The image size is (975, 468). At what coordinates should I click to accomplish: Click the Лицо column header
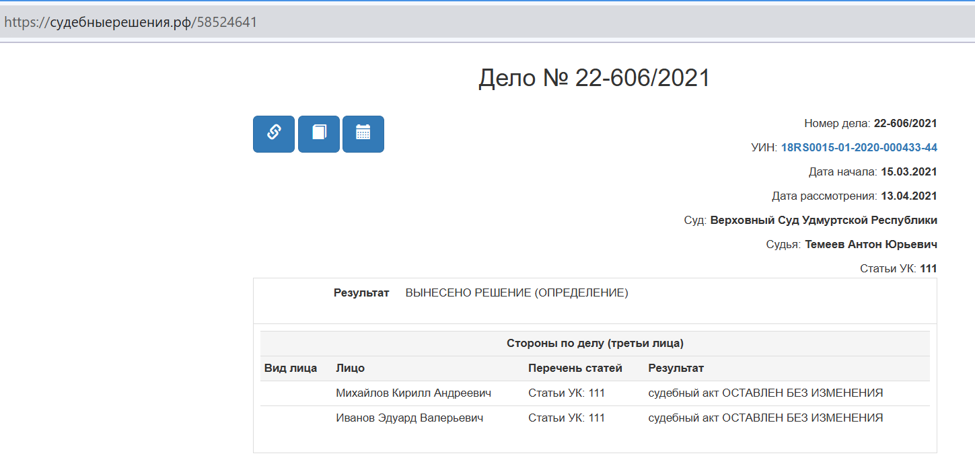(351, 368)
